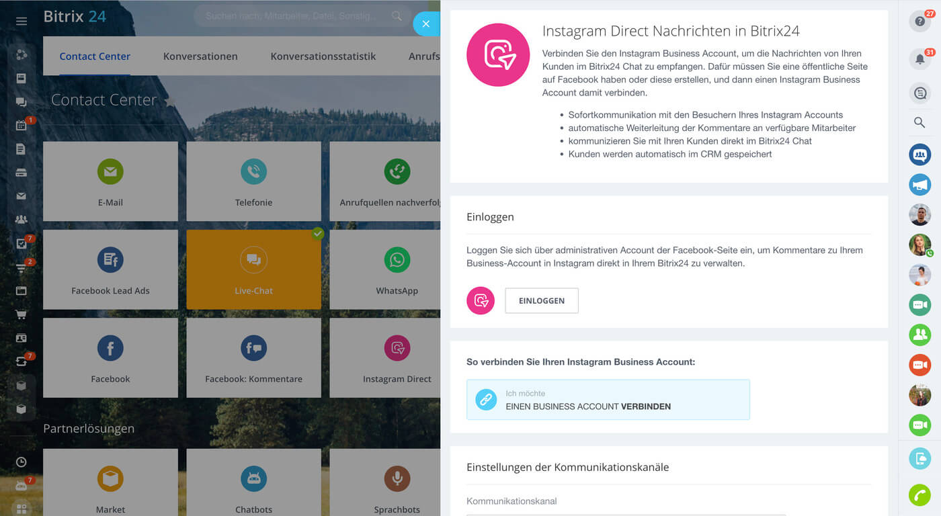Click the chat bubbles icon in left sidebar

(21, 102)
